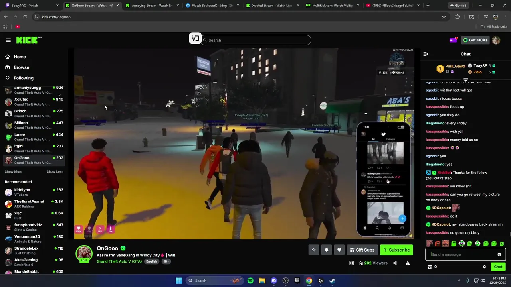Report the stream with warning triangle icon
Viewport: 511px width, 287px height.
click(x=408, y=263)
